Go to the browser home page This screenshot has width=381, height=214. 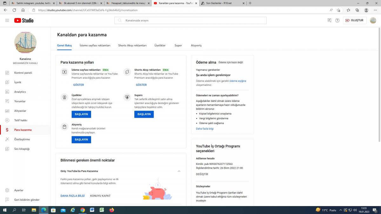[x=23, y=10]
